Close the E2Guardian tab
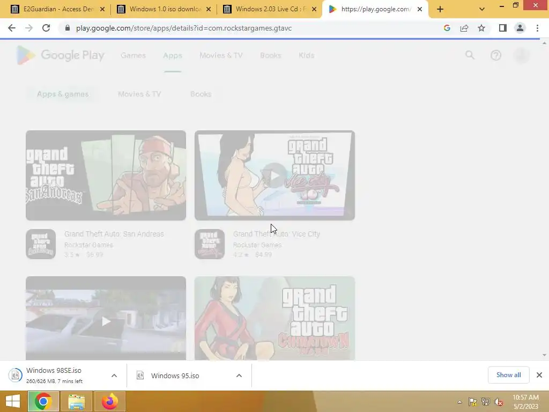The height and width of the screenshot is (412, 549). (x=102, y=9)
